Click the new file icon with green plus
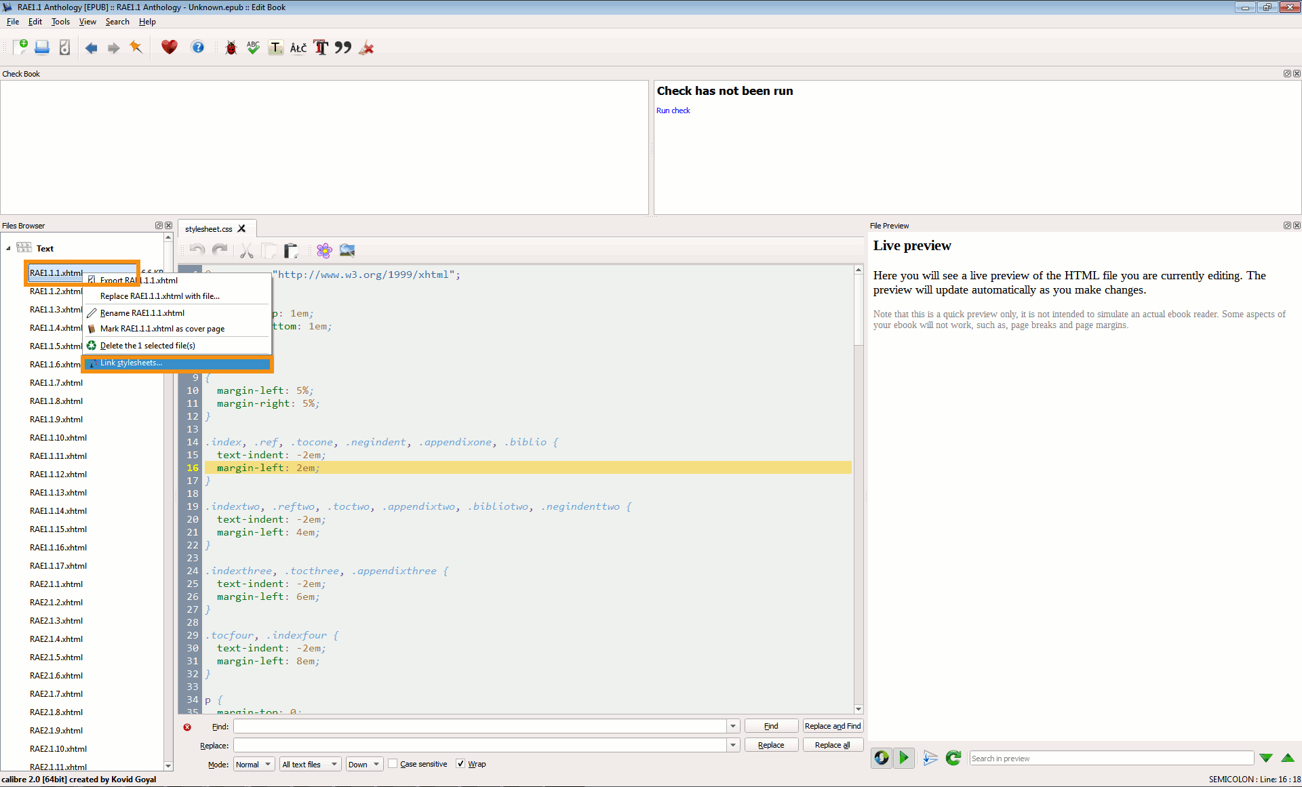 [x=20, y=47]
